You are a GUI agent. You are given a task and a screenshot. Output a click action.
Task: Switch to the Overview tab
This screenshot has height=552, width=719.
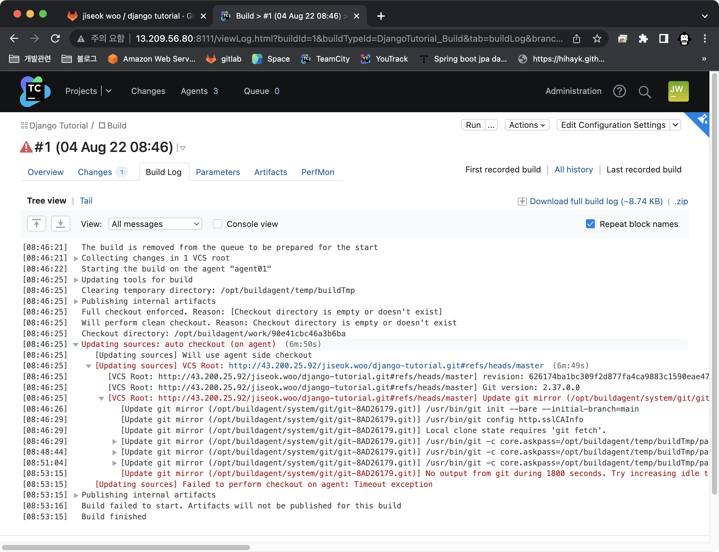45,172
